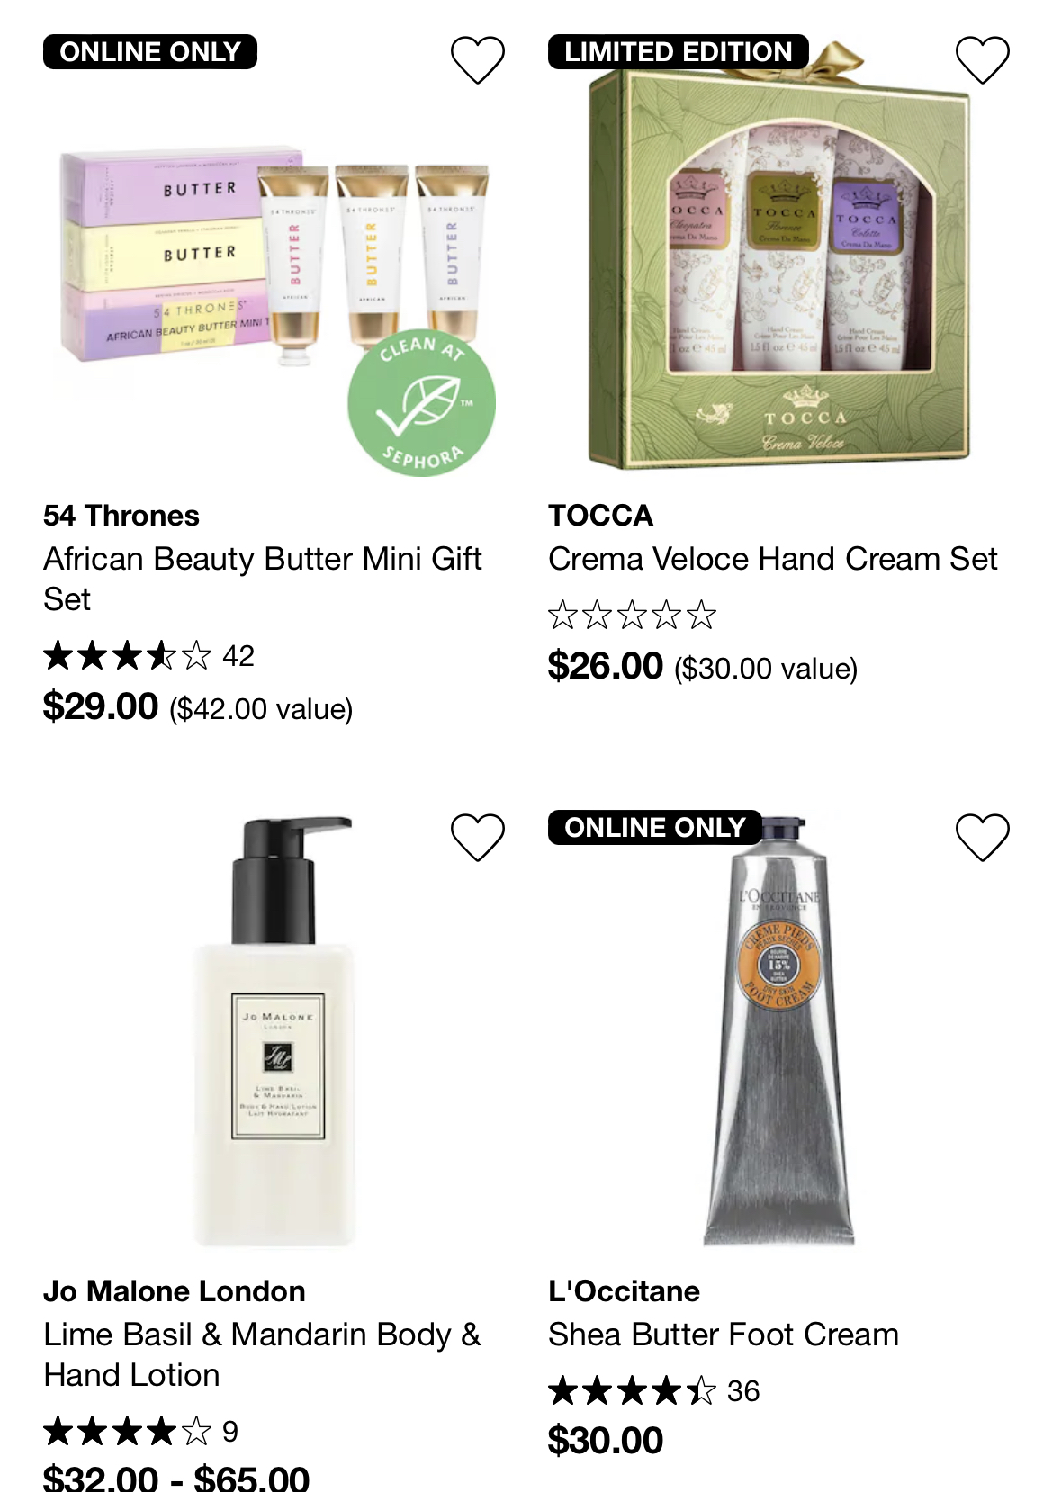Image resolution: width=1053 pixels, height=1492 pixels.
Task: View 42 reviews star rating for 54 Thrones
Action: pos(148,655)
